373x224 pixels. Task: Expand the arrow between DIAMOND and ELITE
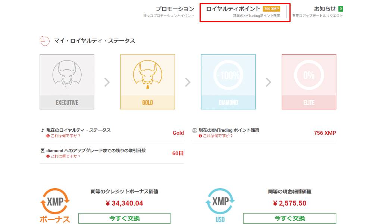tap(269, 81)
